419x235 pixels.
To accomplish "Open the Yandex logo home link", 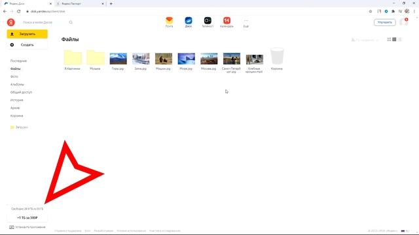I will point(10,22).
